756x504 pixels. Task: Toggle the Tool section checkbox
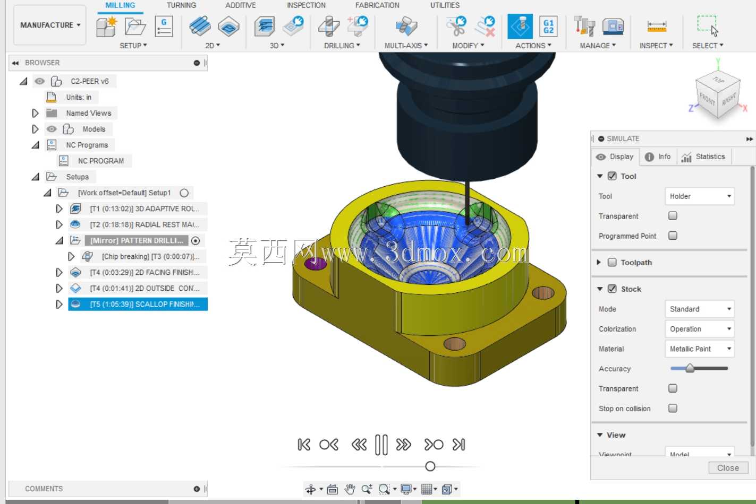tap(612, 176)
